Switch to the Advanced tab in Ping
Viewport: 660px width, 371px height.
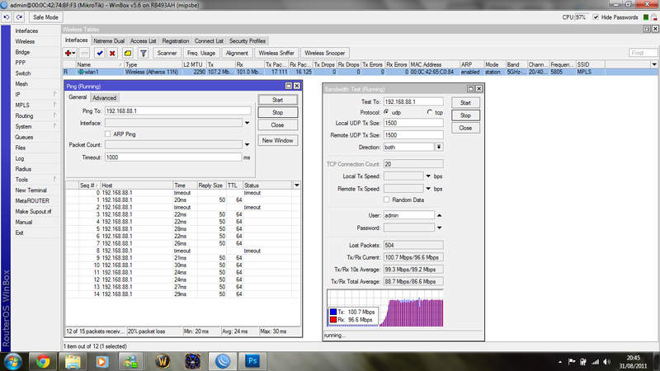click(x=105, y=98)
